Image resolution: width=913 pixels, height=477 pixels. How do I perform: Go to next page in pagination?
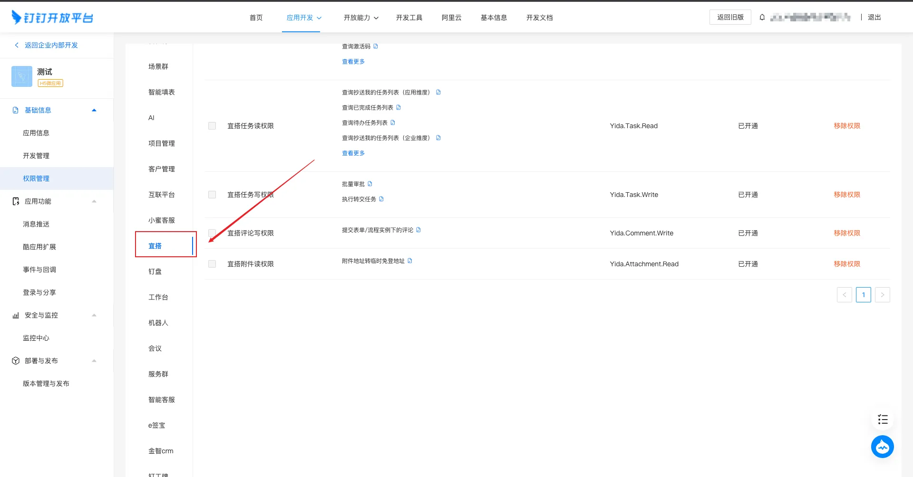(882, 295)
